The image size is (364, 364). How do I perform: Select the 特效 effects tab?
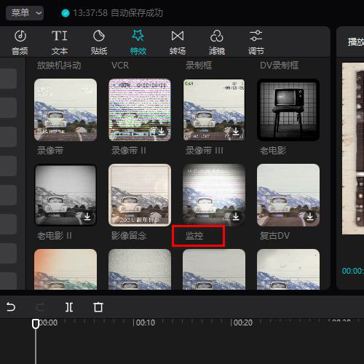(x=138, y=42)
